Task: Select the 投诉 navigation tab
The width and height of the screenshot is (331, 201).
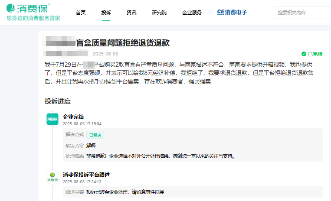Action: click(106, 13)
